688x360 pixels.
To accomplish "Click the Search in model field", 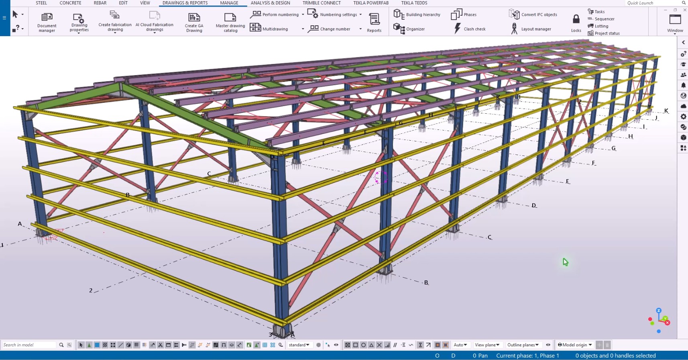I will (x=29, y=345).
